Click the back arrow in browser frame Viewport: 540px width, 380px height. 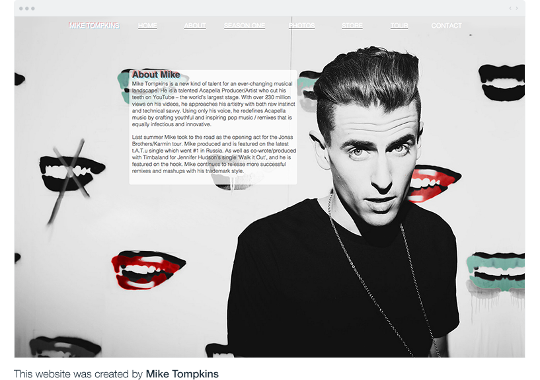[510, 8]
